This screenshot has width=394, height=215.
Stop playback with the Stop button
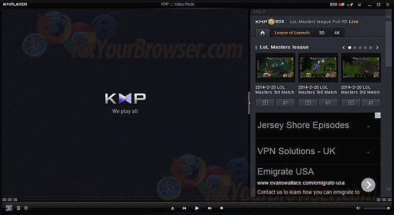click(x=221, y=208)
